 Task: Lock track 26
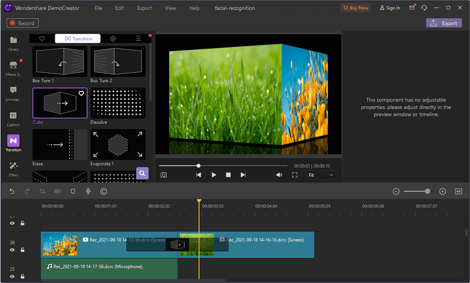pyautogui.click(x=22, y=250)
